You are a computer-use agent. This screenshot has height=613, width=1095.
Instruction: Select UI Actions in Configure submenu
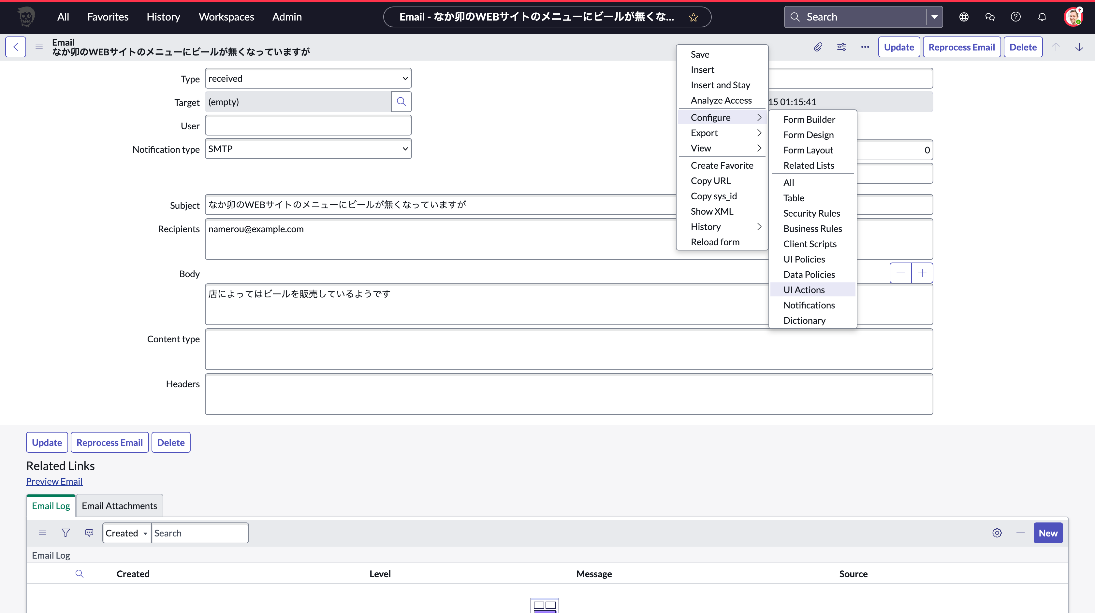click(x=804, y=290)
